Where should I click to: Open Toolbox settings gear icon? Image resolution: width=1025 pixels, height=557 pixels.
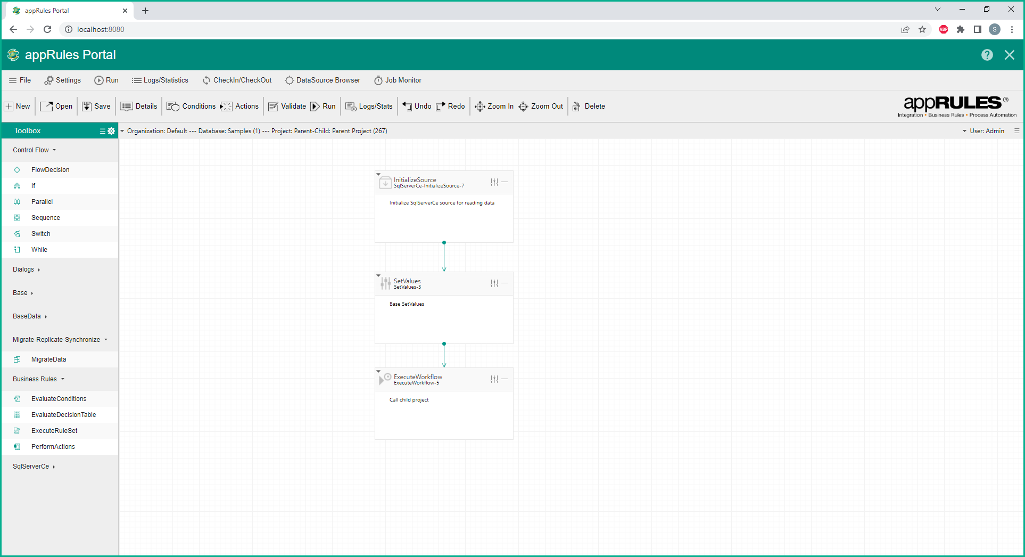(111, 131)
